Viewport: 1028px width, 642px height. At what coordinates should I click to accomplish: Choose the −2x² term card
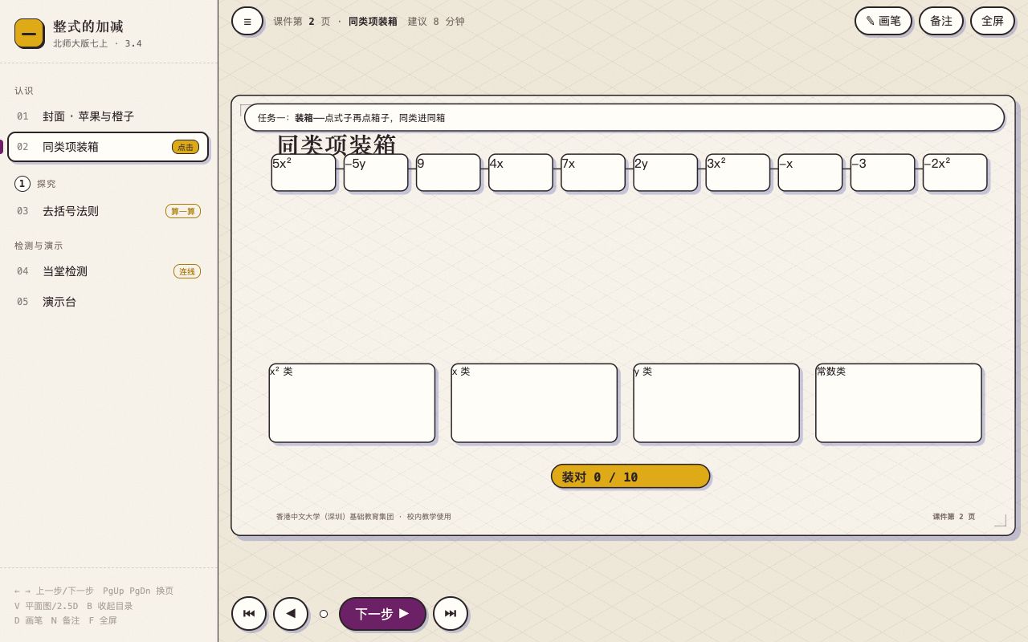coord(954,173)
